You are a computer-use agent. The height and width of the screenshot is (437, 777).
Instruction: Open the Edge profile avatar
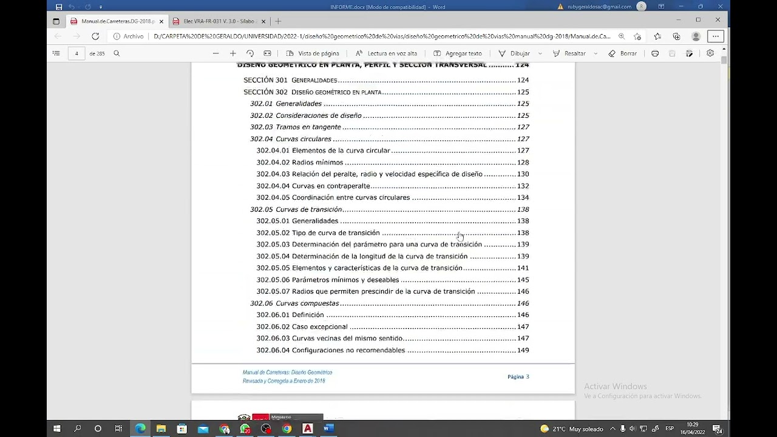click(696, 36)
